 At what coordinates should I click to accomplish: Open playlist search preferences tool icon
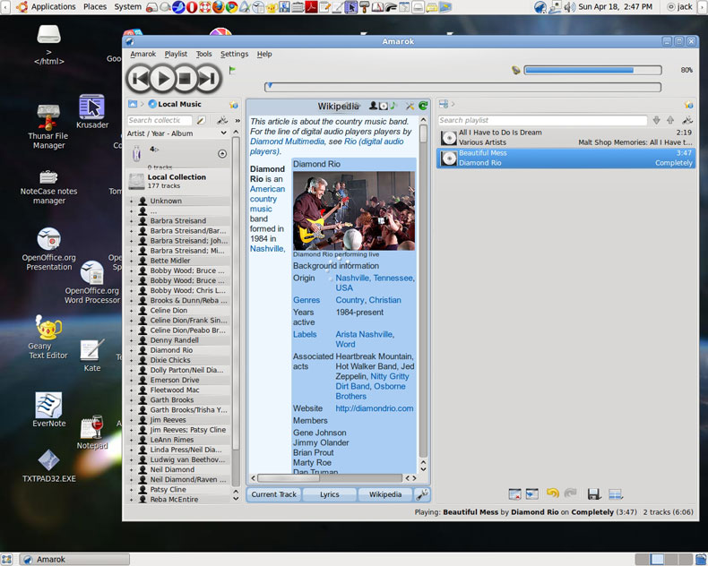point(687,120)
